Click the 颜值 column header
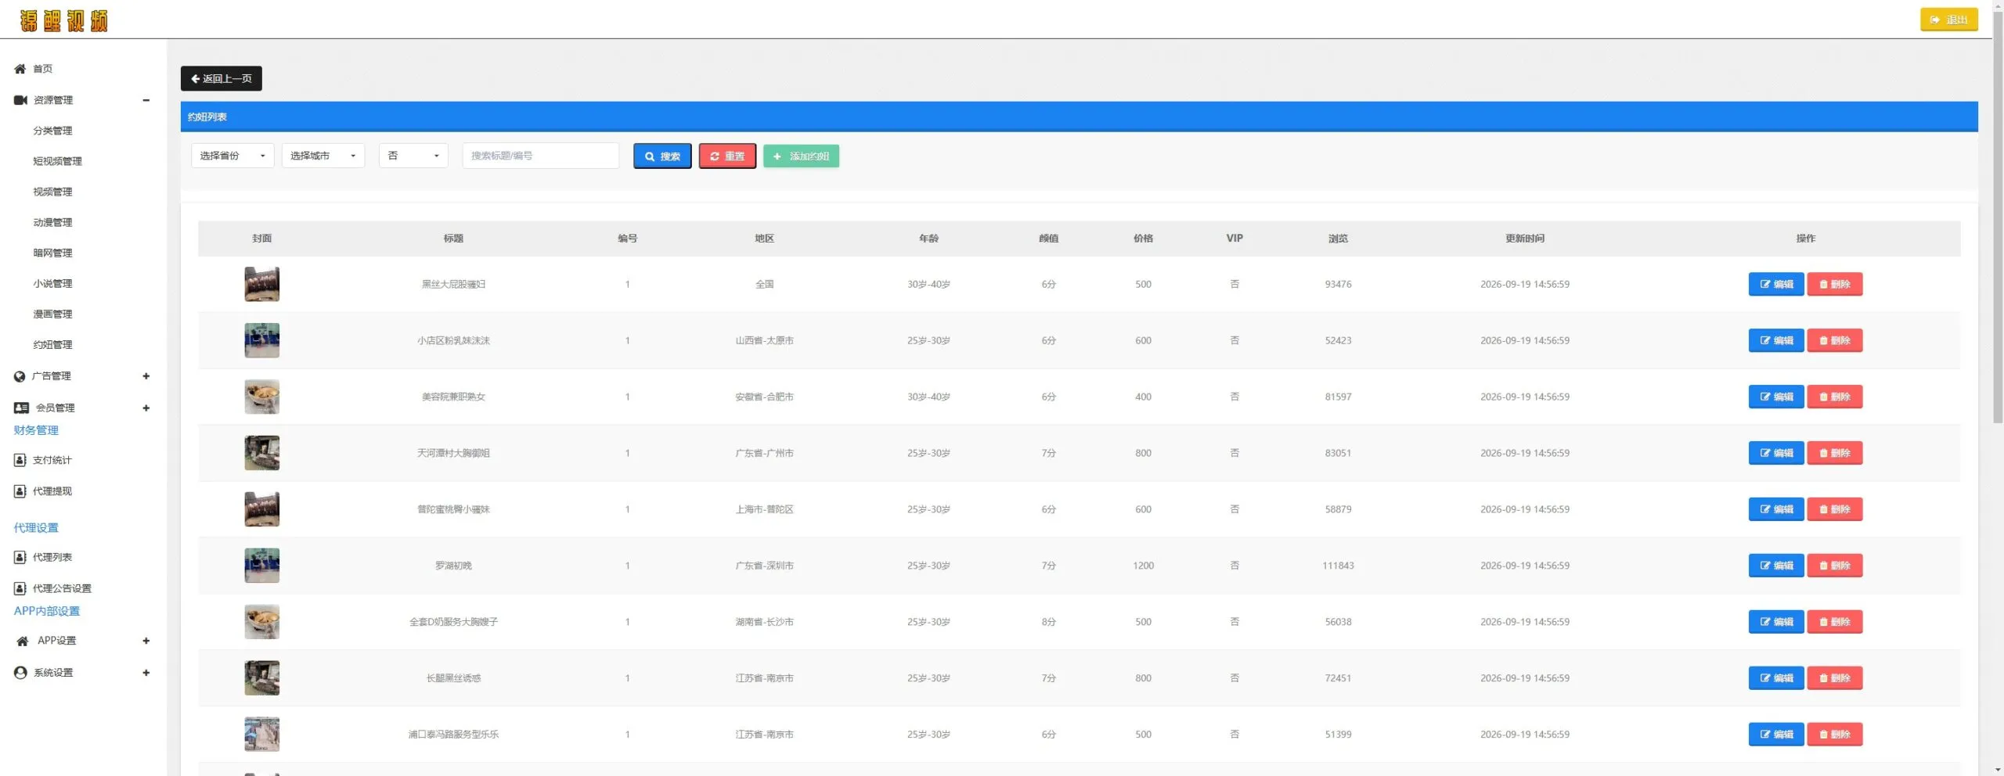Image resolution: width=2004 pixels, height=776 pixels. 1048,239
